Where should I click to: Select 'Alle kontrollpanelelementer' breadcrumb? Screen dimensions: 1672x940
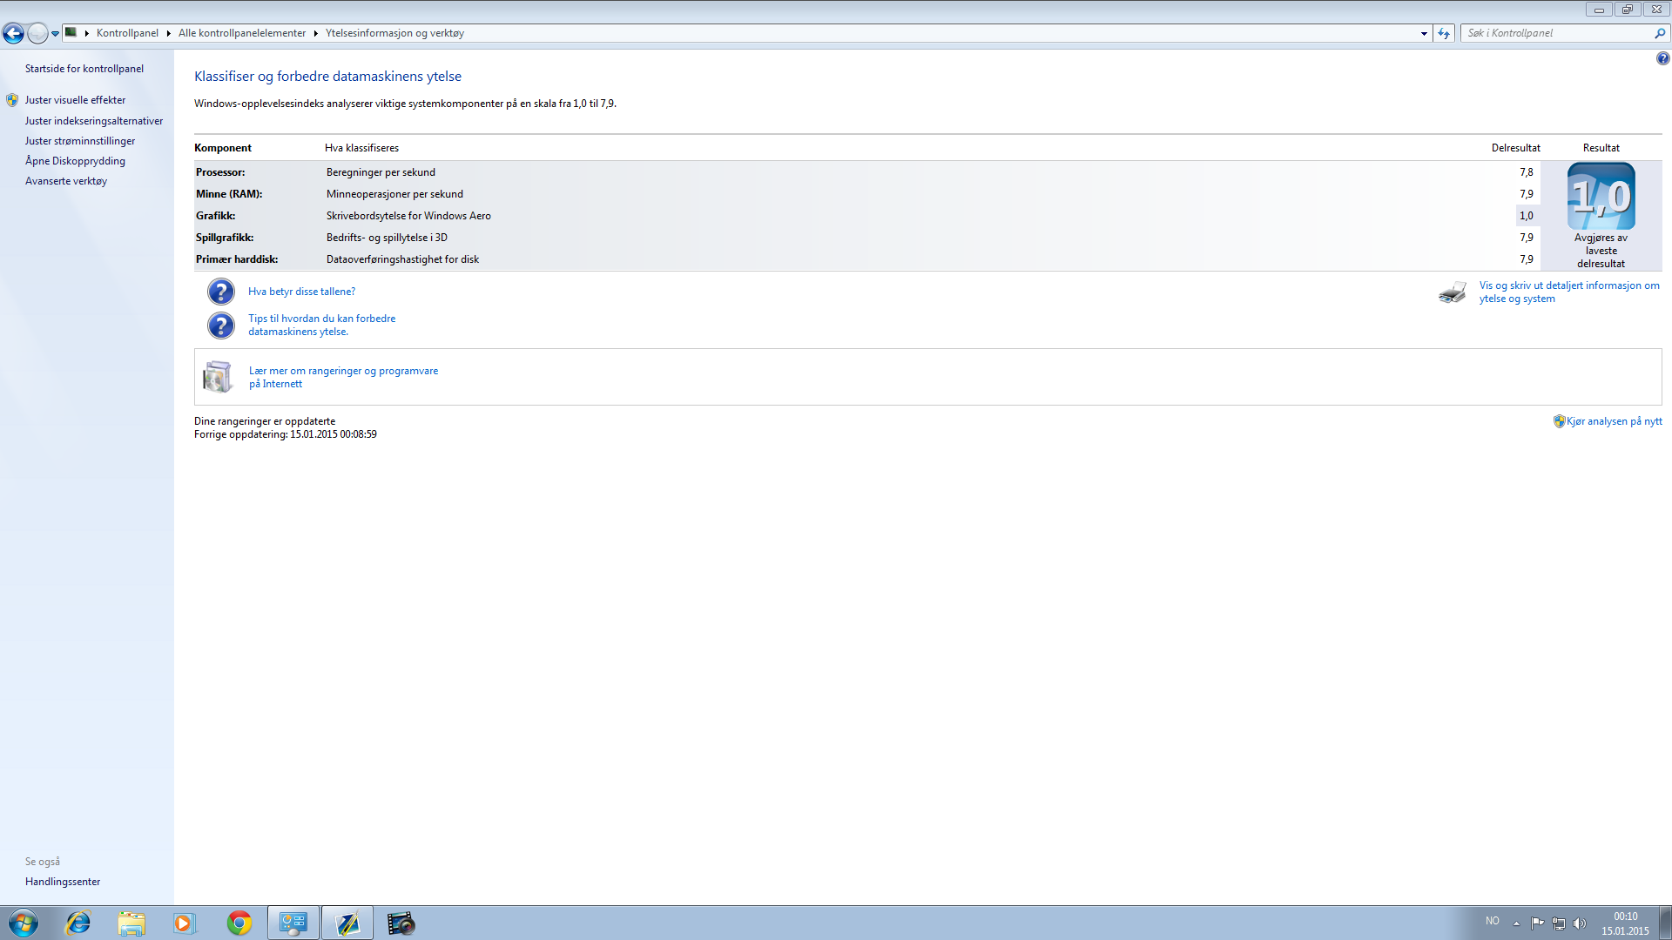[x=242, y=33]
